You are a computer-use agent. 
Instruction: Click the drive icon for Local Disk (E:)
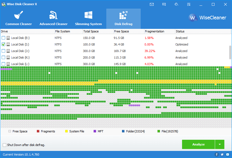8,38
